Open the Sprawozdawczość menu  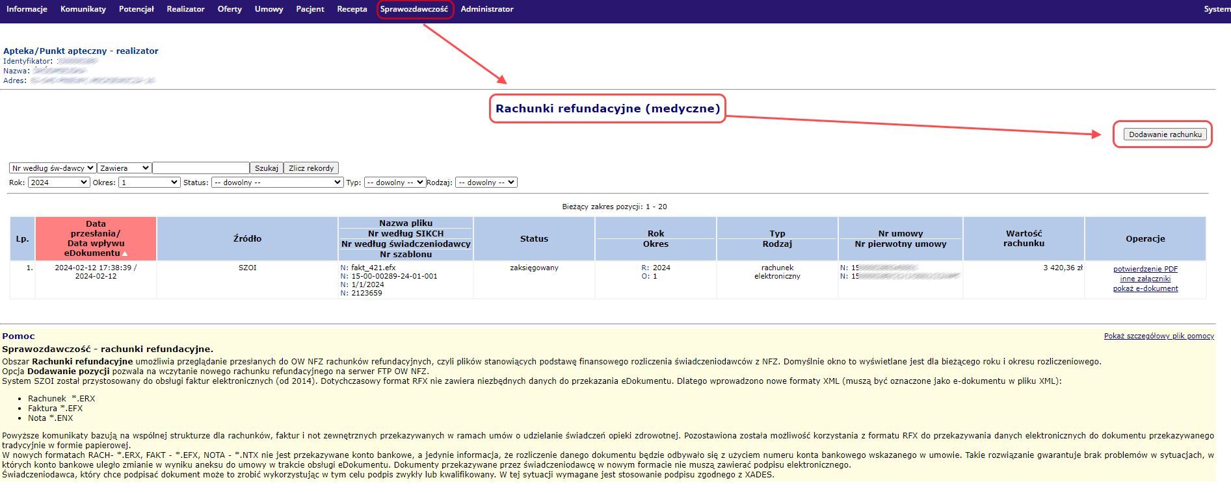click(x=414, y=9)
